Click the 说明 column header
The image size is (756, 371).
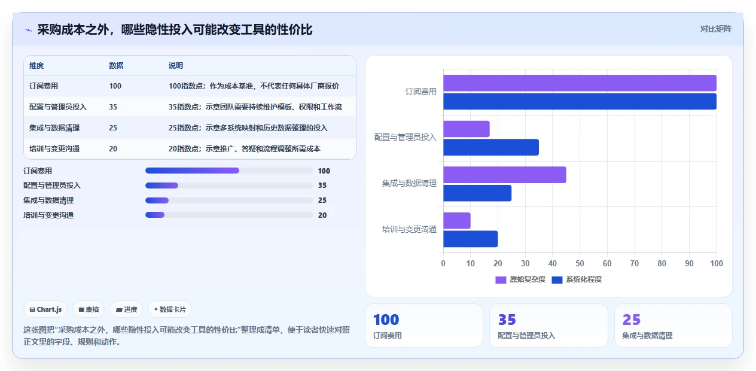176,66
